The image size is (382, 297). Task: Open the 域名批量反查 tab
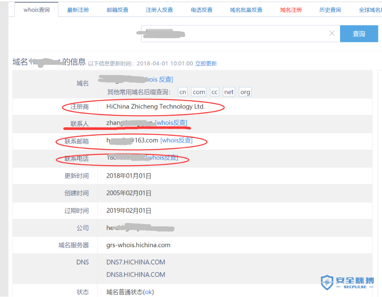pyautogui.click(x=246, y=9)
